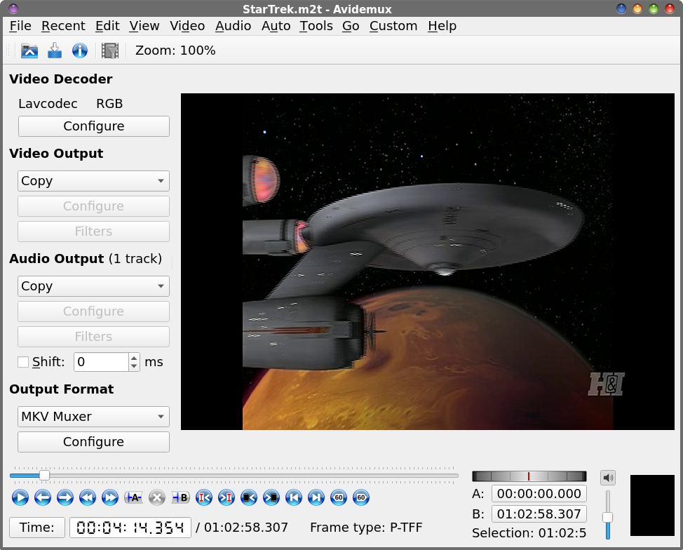Viewport: 683px width, 550px height.
Task: Search next black frame icon
Action: pos(271,497)
